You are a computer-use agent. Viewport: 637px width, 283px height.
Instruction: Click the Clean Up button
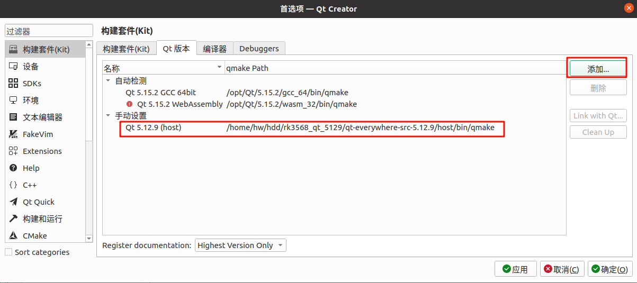(x=598, y=132)
